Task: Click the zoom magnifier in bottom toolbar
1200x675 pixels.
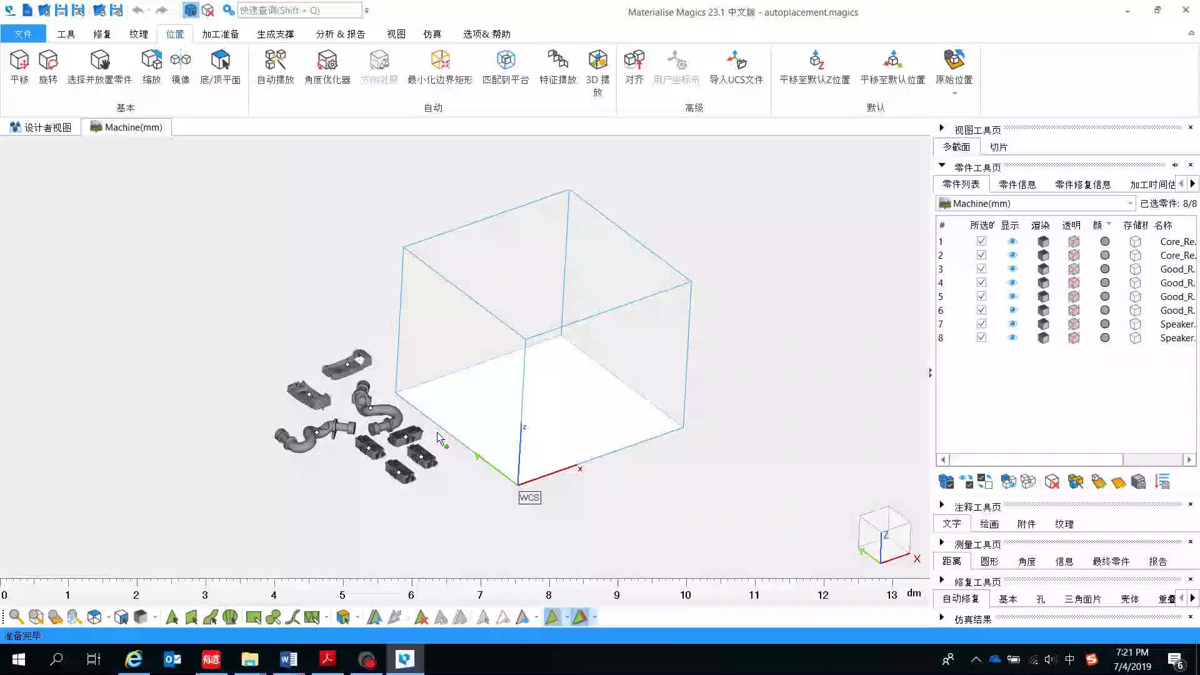Action: (16, 617)
